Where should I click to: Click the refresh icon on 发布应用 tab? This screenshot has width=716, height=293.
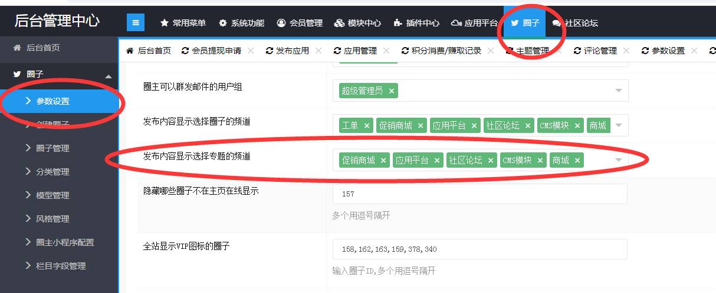click(x=270, y=51)
